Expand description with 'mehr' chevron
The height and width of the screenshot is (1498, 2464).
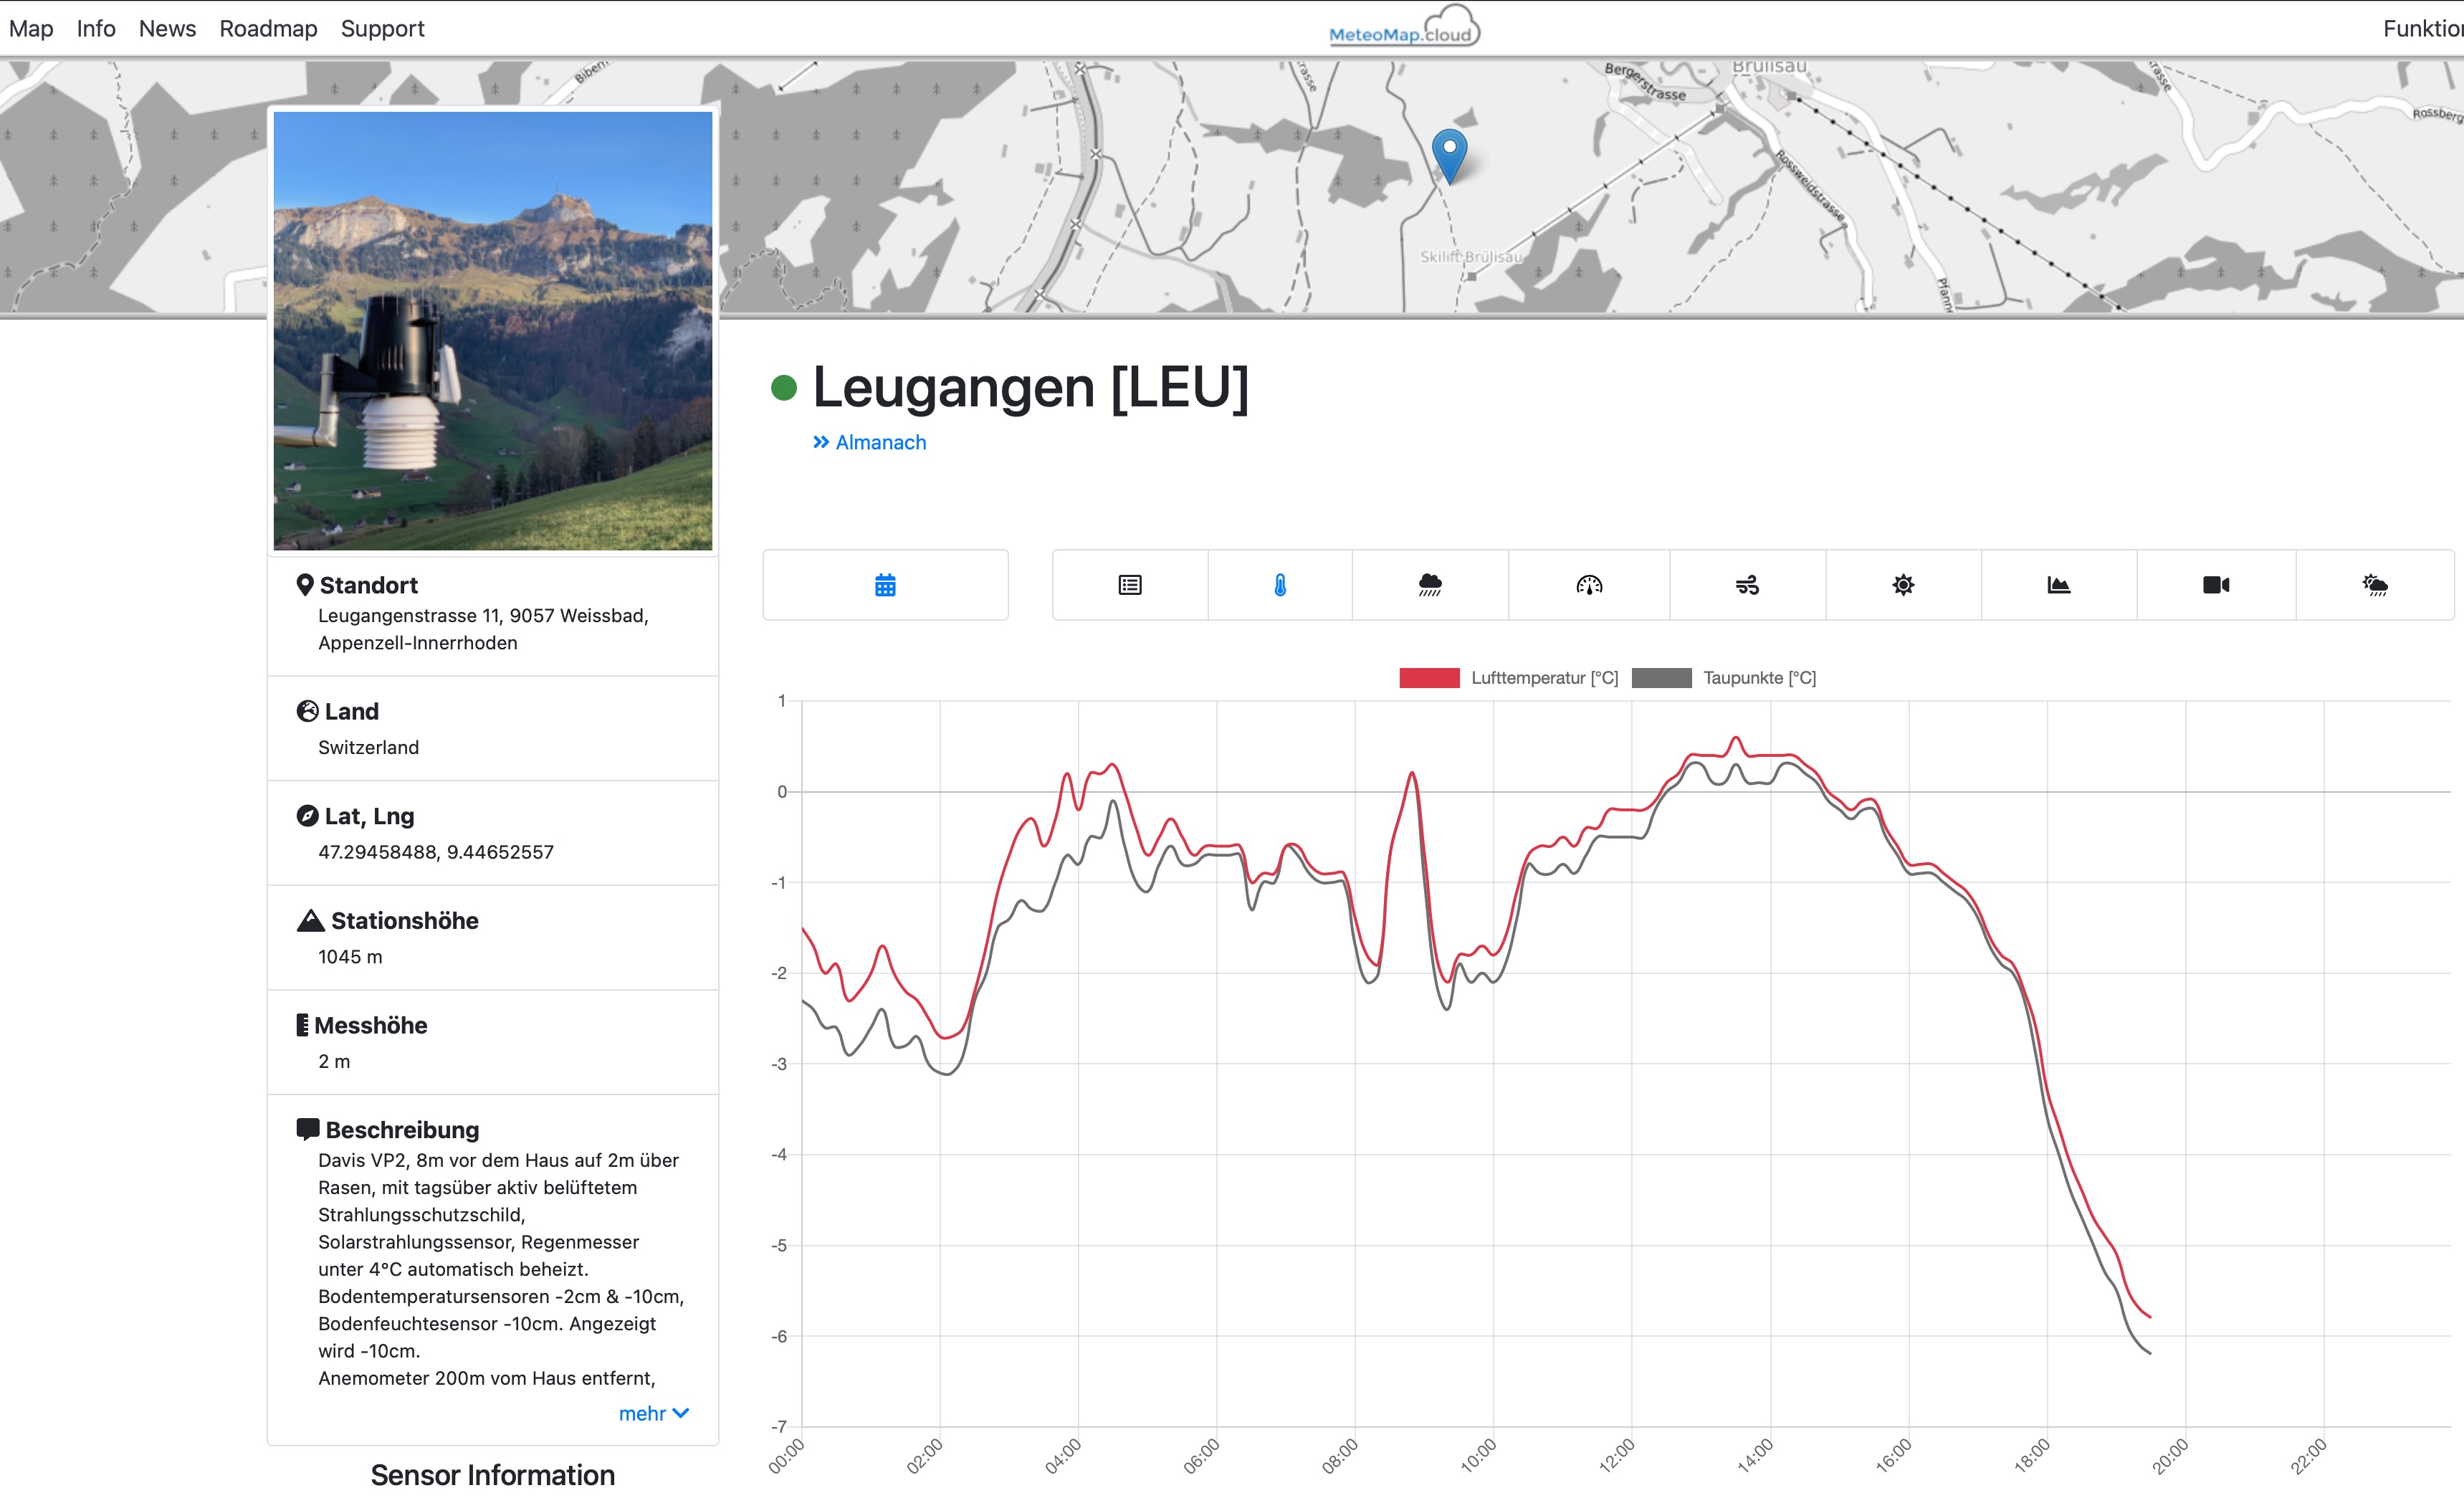(x=653, y=1413)
